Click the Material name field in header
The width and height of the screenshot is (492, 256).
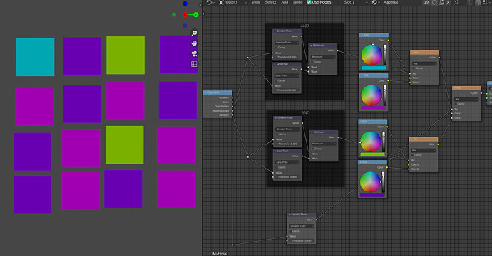[x=401, y=2]
